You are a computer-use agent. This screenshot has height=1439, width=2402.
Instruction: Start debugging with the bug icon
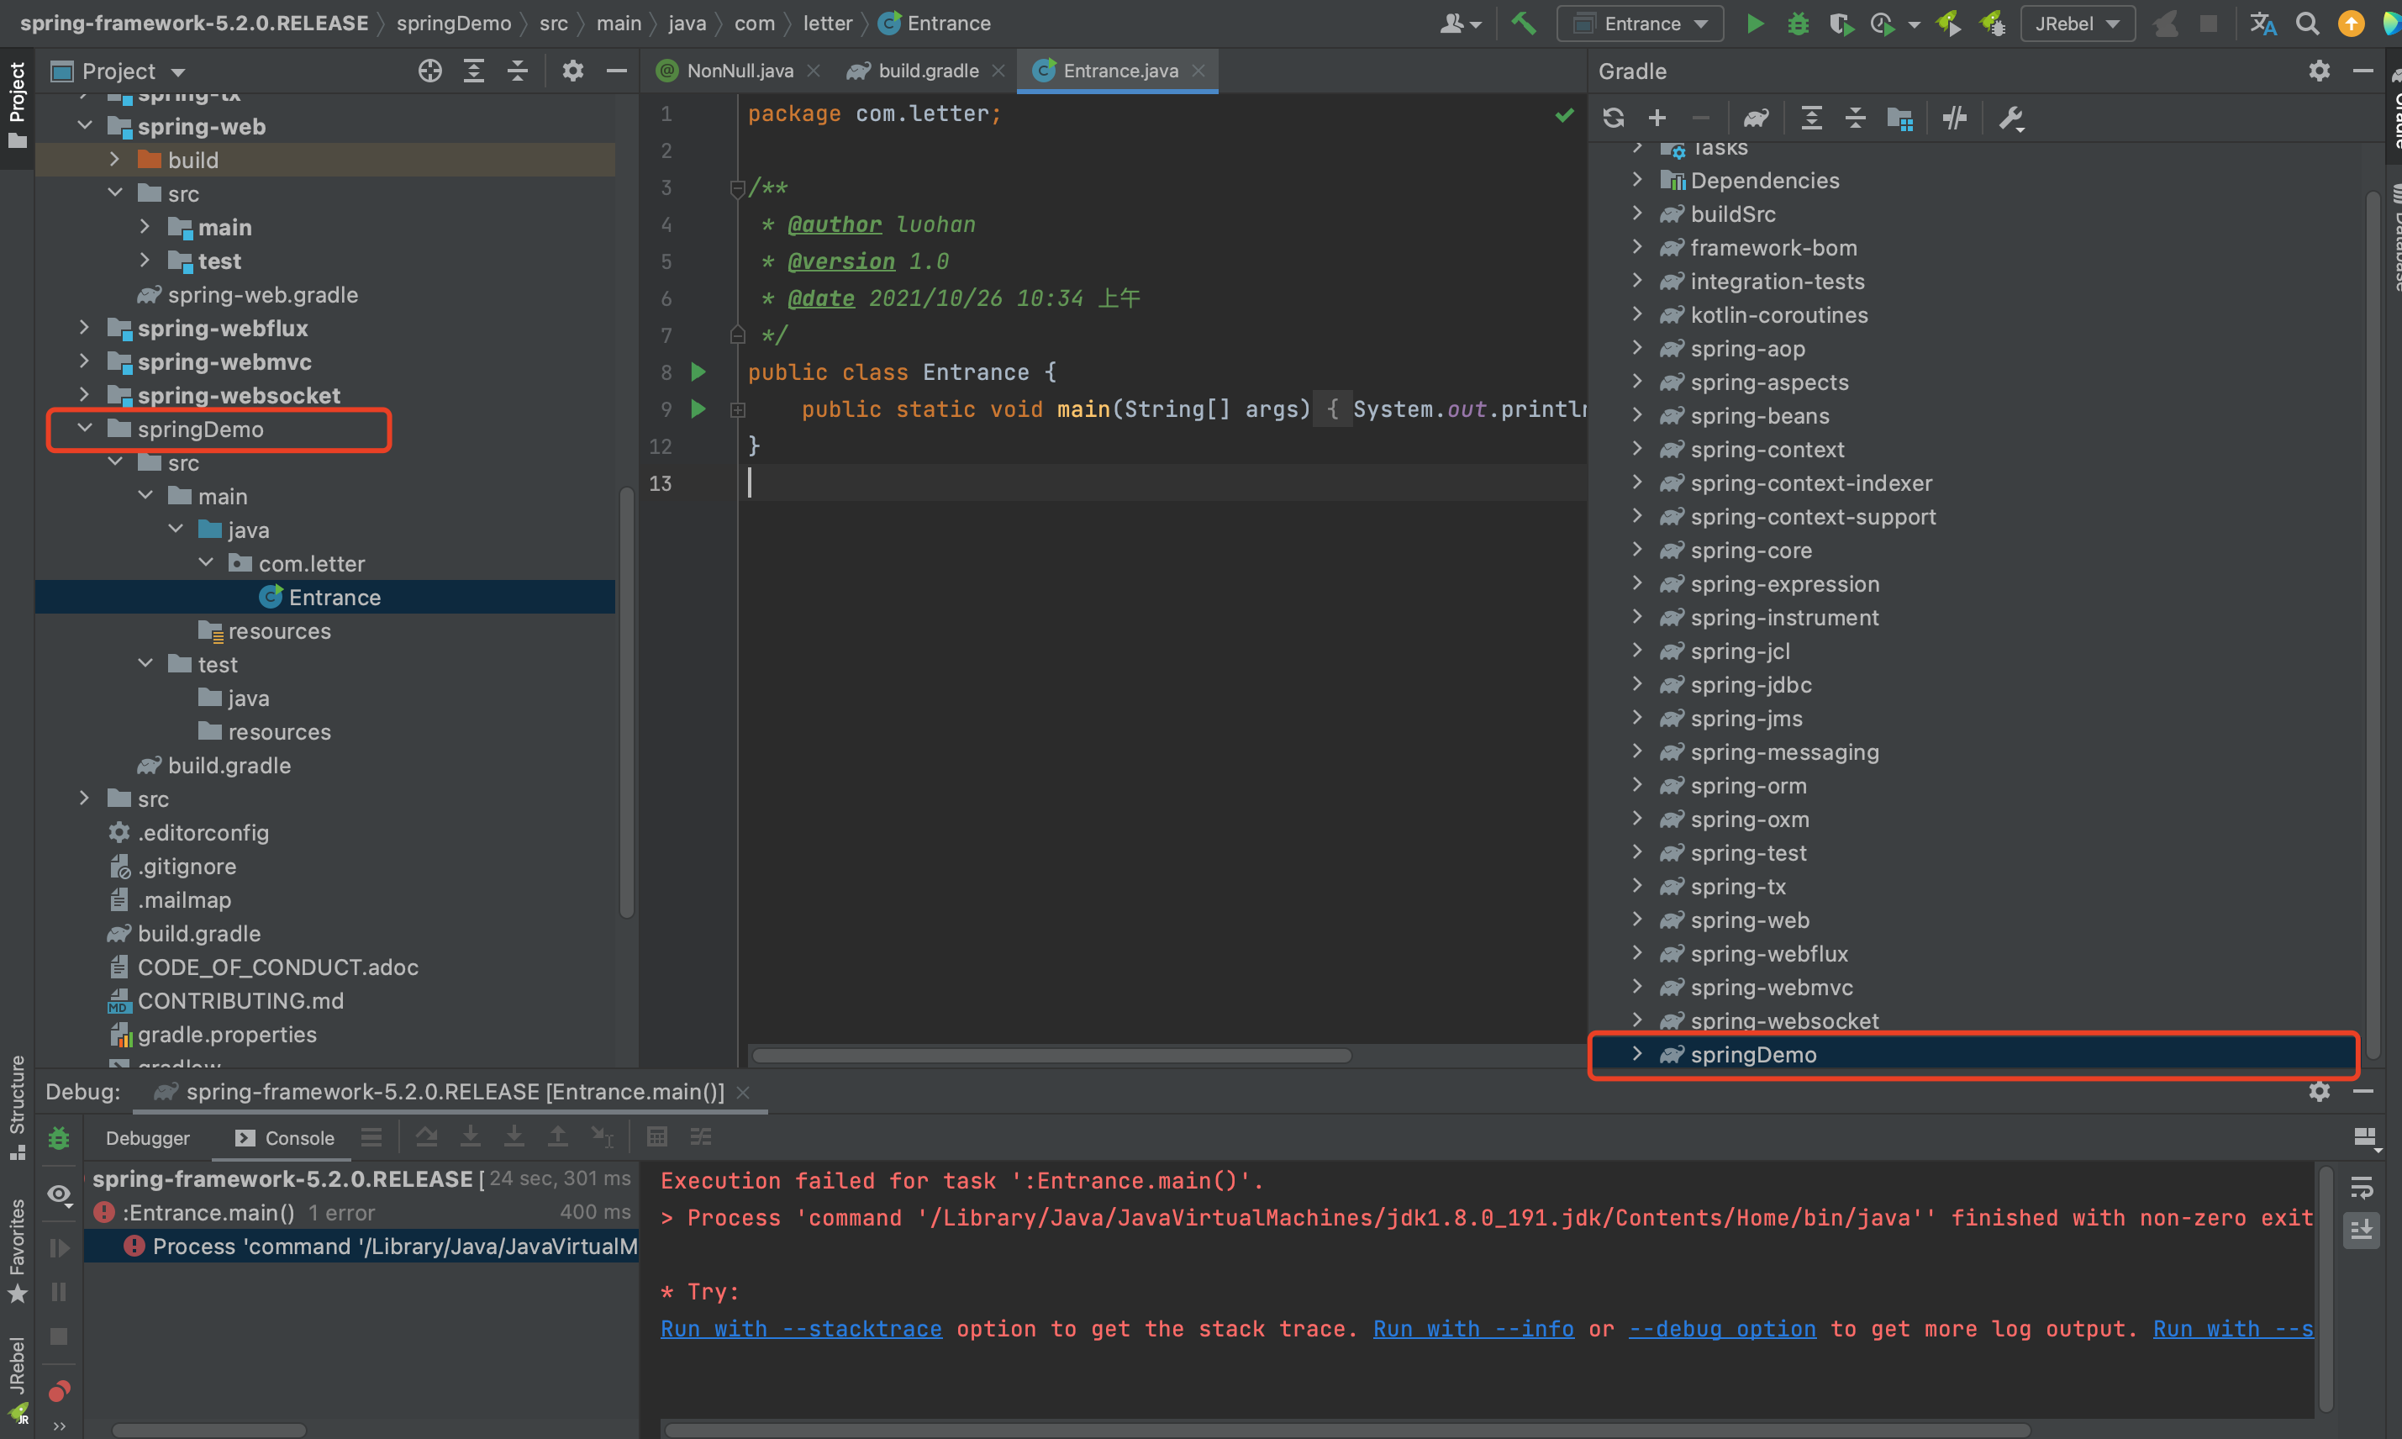(1798, 24)
